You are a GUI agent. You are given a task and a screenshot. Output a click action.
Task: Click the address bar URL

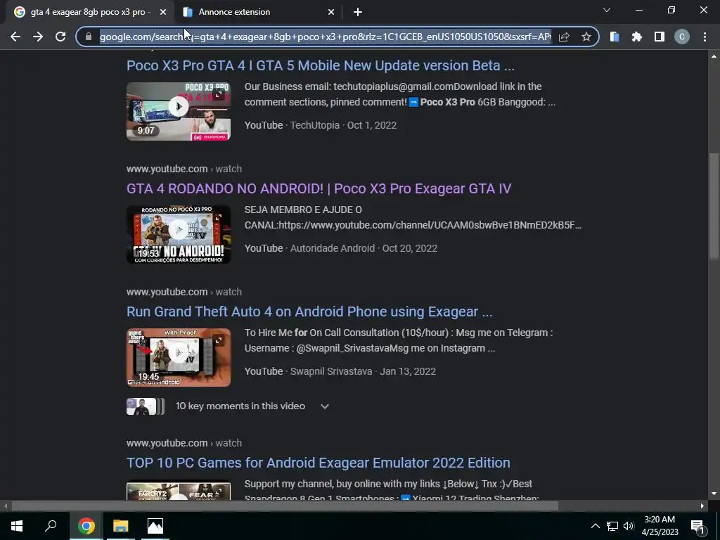[x=325, y=37]
